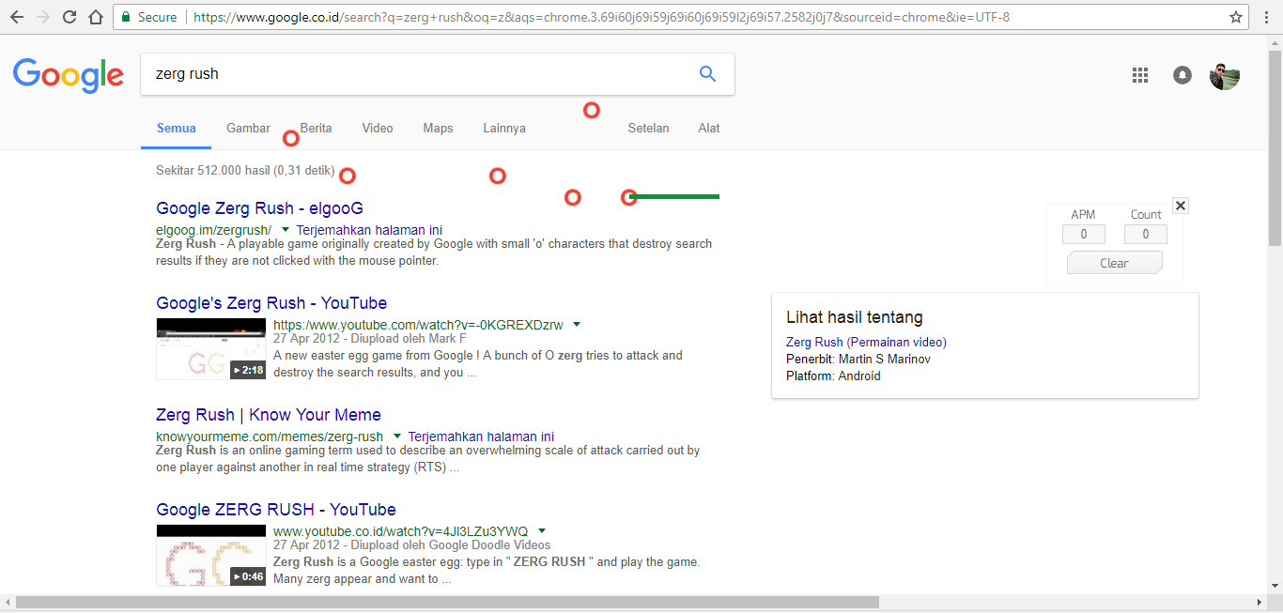Click the horizontal scrollbar thumb

pyautogui.click(x=447, y=602)
